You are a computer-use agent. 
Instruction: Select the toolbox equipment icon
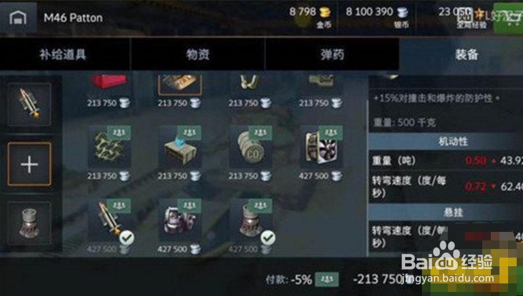click(180, 147)
